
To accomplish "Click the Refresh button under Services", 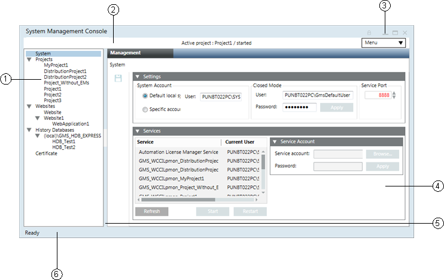I will (151, 212).
